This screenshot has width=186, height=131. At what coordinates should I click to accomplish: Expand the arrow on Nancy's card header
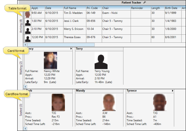tap(71, 49)
